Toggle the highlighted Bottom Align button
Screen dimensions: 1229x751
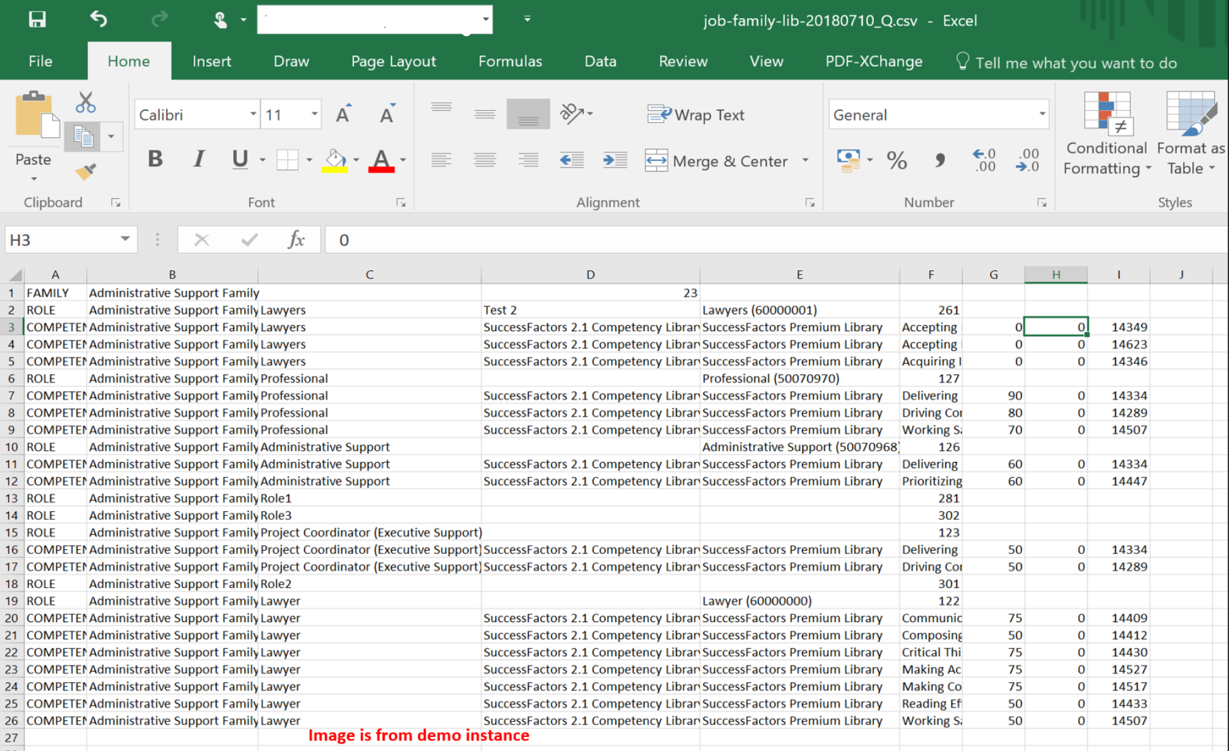click(x=528, y=114)
